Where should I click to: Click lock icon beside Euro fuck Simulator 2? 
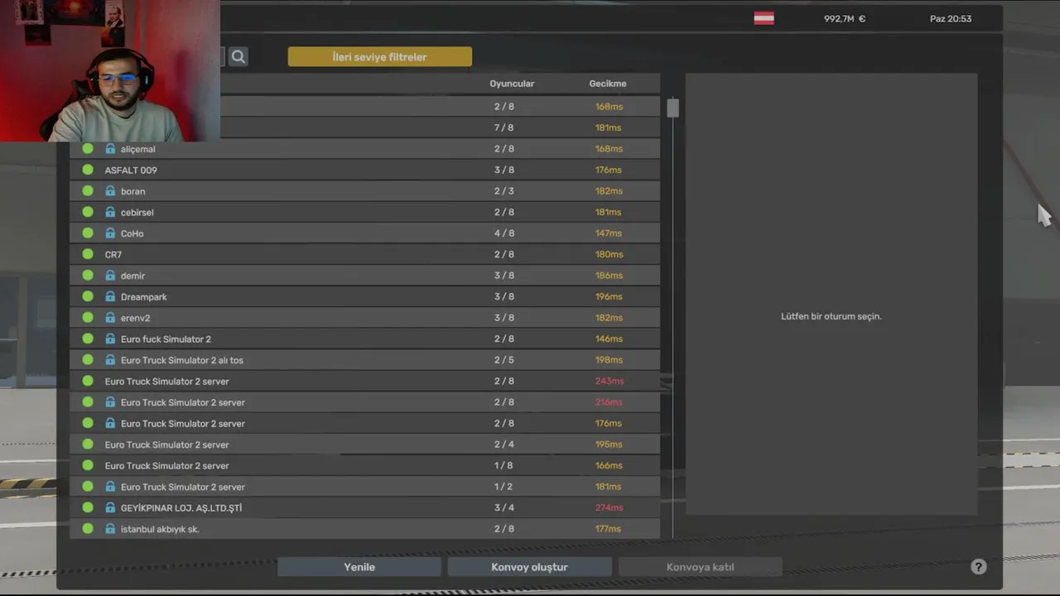[110, 339]
